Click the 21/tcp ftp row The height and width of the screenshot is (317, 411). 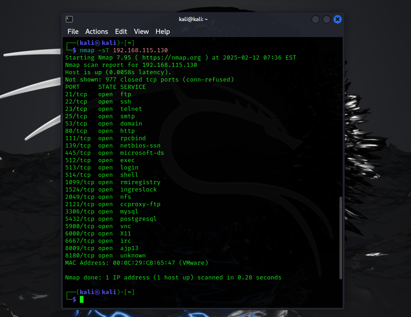coord(98,94)
